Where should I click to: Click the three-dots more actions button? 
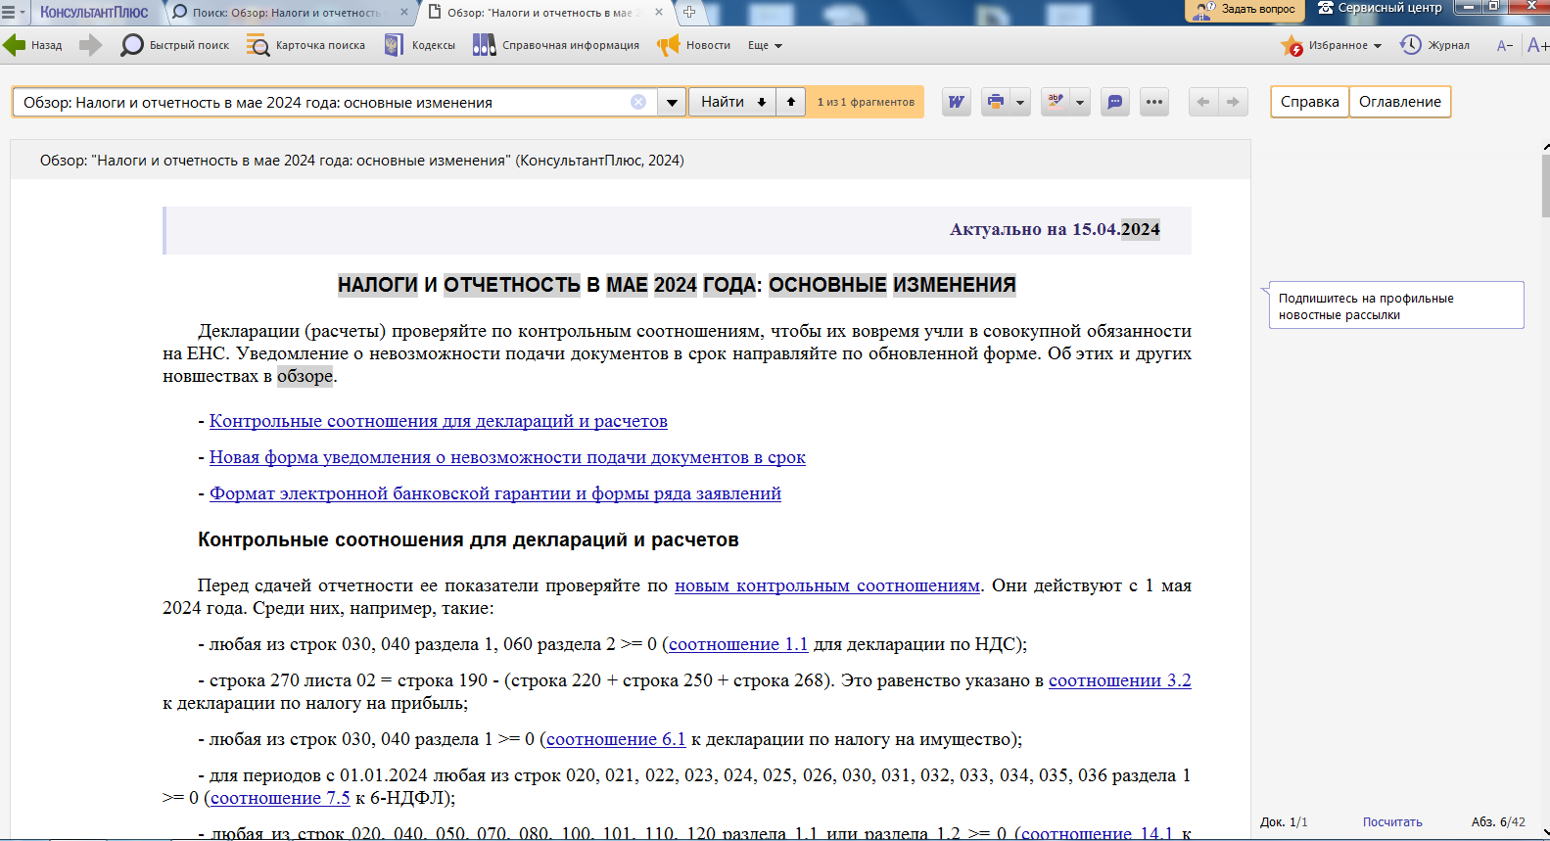(1154, 102)
